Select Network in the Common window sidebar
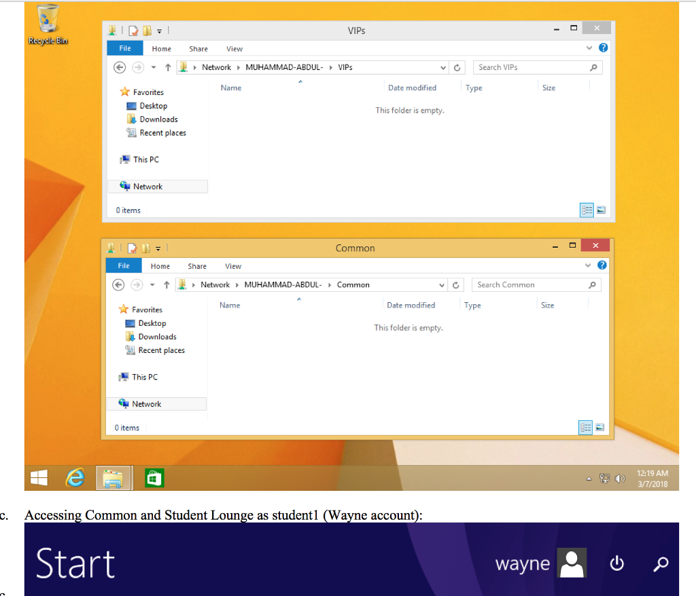Screen dimensions: 696x596 tap(147, 403)
